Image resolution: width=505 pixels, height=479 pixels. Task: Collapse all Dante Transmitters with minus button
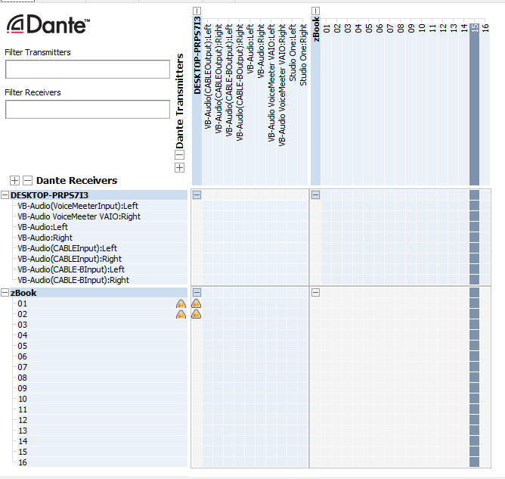coord(179,155)
